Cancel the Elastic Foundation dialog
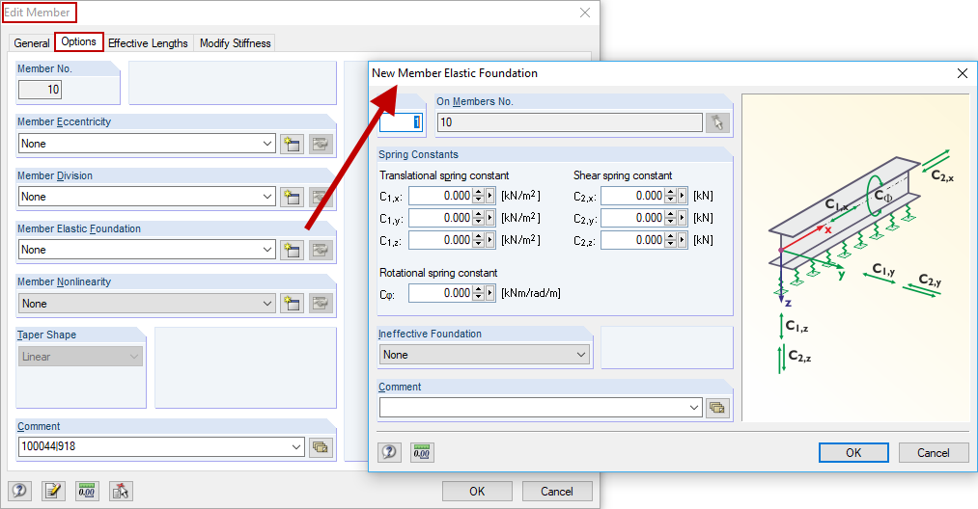Image resolution: width=978 pixels, height=509 pixels. pyautogui.click(x=933, y=453)
